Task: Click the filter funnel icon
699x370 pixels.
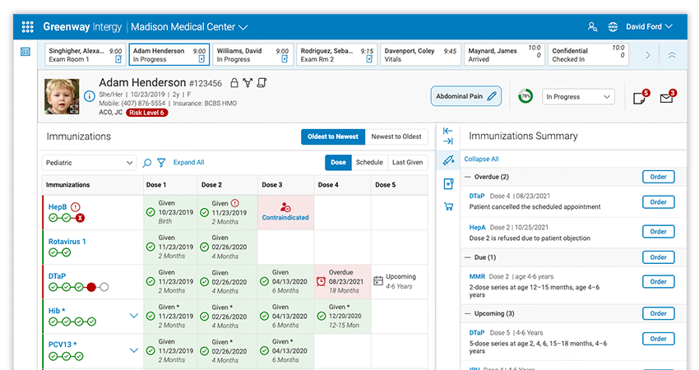Action: click(161, 163)
